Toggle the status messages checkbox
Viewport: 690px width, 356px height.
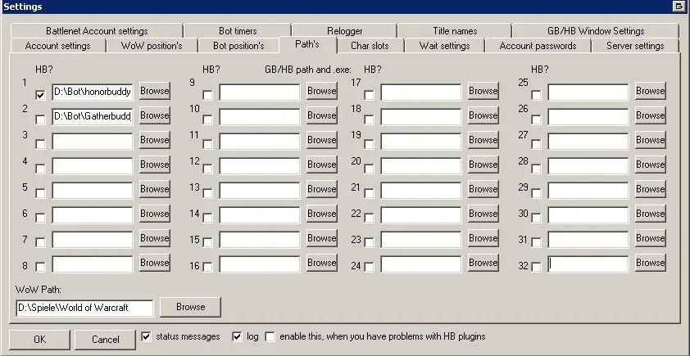(146, 336)
